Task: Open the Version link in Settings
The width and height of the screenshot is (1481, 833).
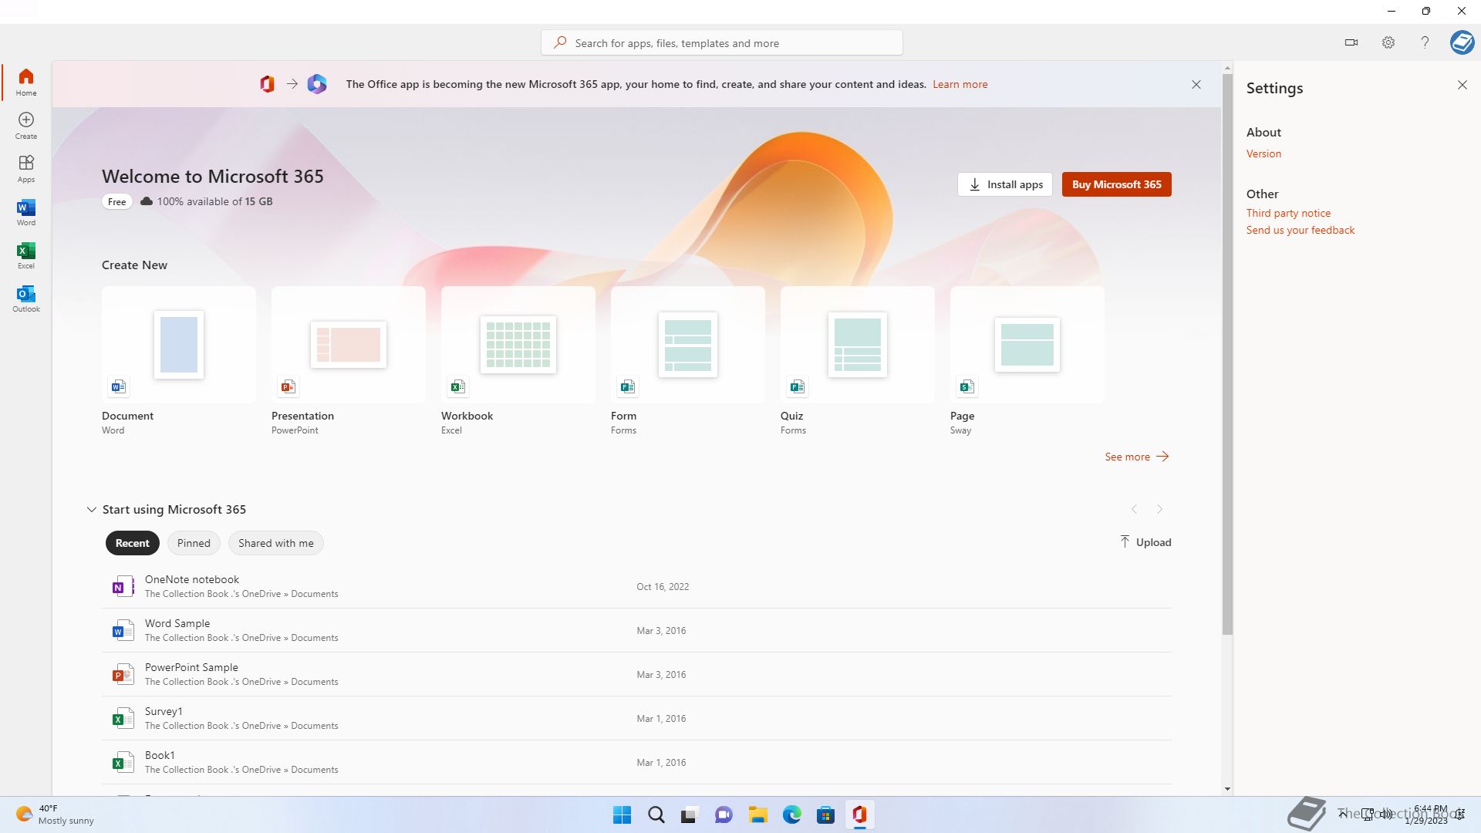Action: click(1263, 153)
